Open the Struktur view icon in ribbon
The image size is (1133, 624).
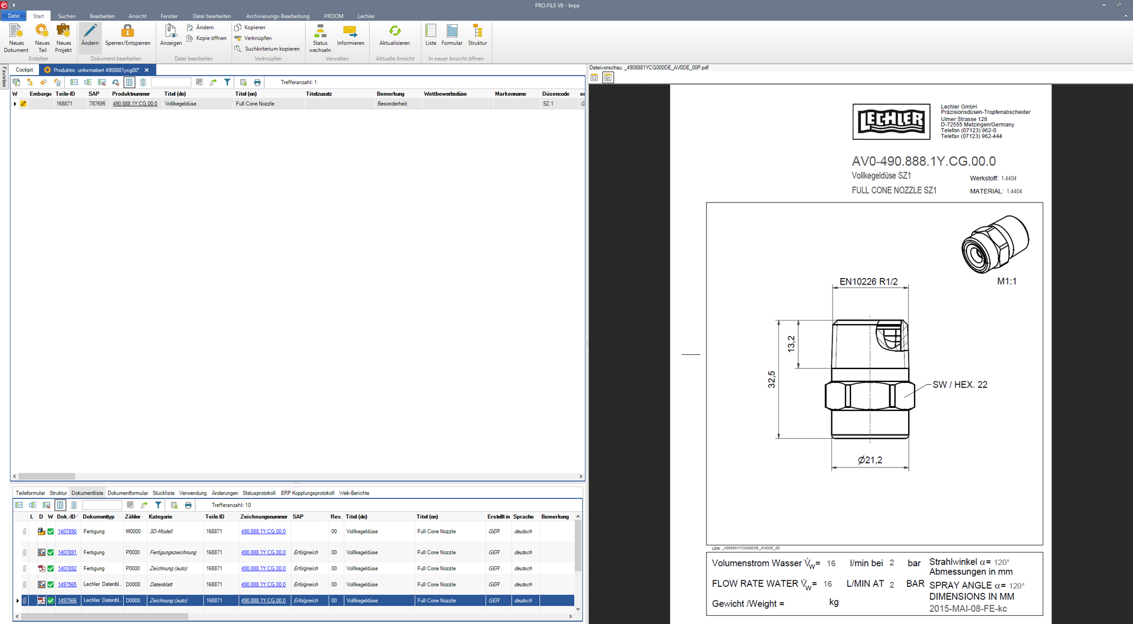[477, 32]
